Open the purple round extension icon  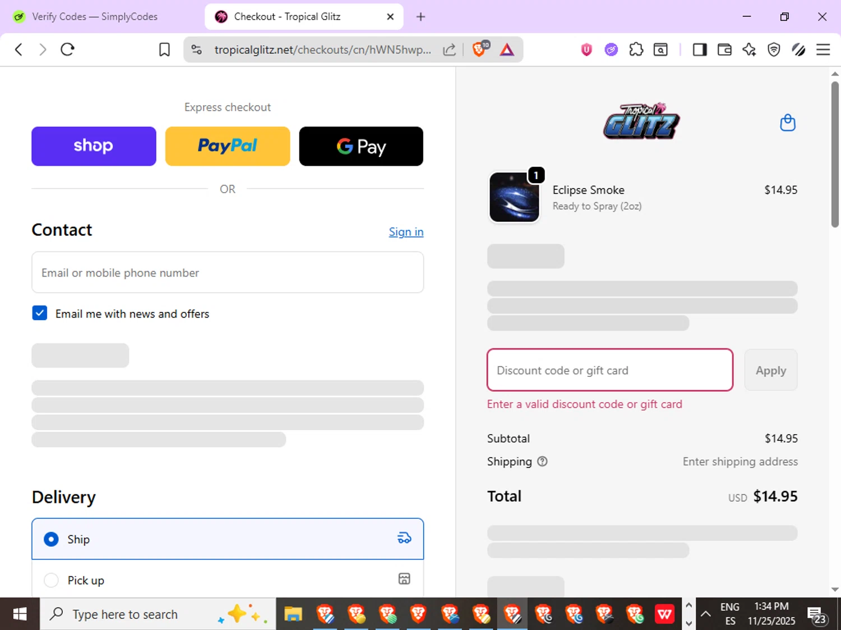pos(611,50)
